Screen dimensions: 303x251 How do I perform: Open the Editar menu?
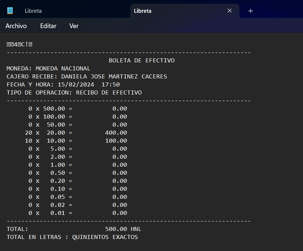pos(48,26)
